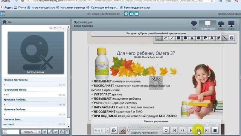
Task: Select the arrow pointer tool
Action: click(x=225, y=38)
